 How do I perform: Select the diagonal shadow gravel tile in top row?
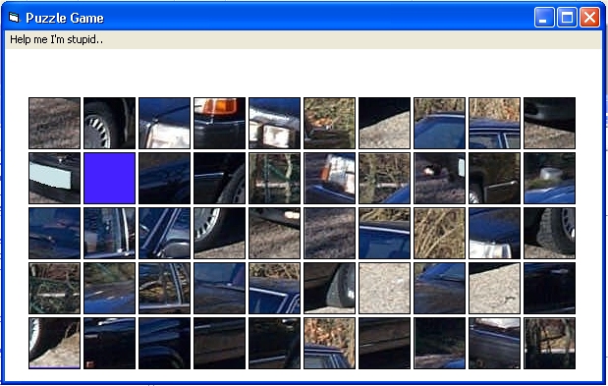(x=384, y=123)
